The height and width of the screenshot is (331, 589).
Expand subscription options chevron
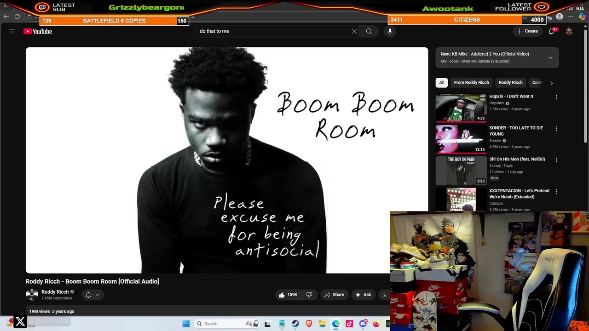tap(98, 295)
